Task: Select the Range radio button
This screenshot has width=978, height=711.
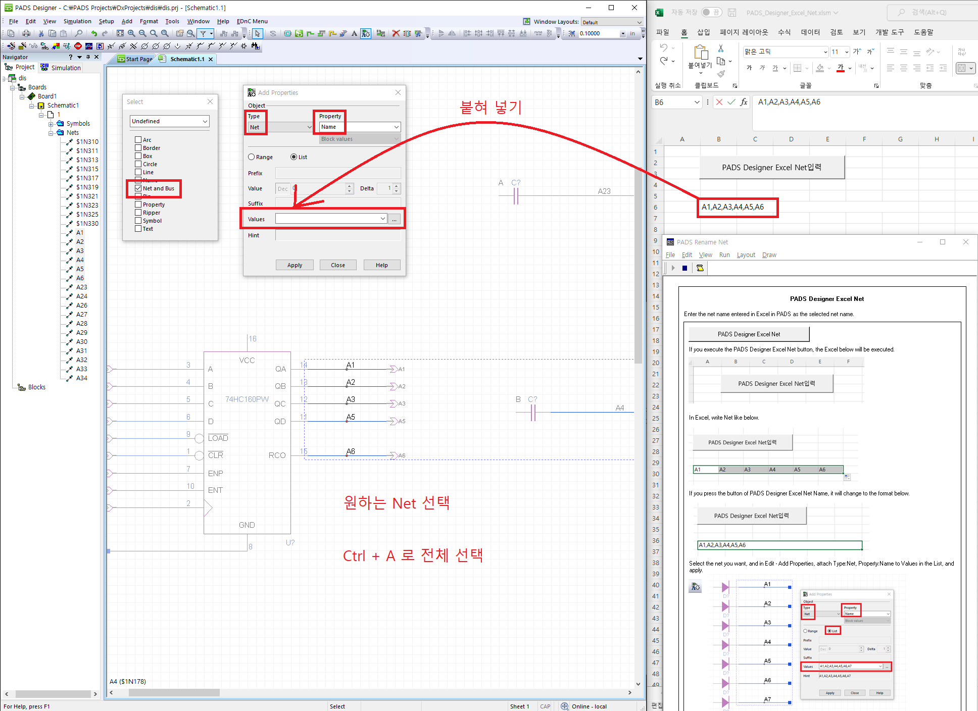Action: click(x=251, y=157)
